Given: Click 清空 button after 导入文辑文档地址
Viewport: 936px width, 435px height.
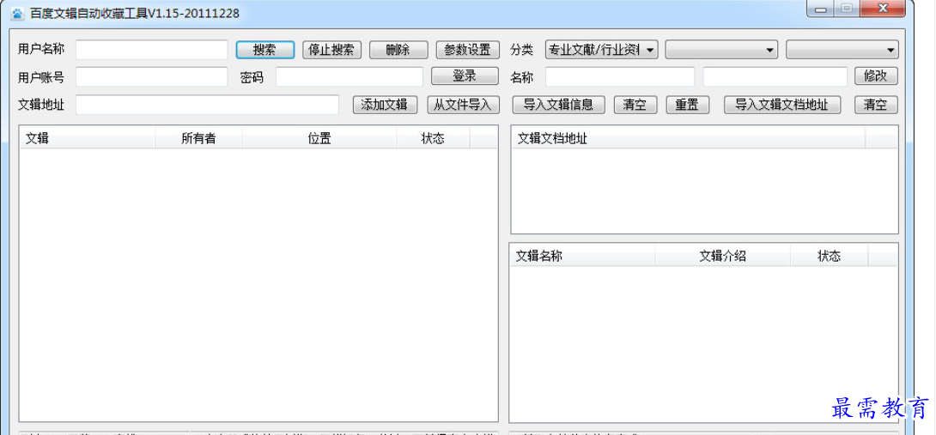Looking at the screenshot, I should click(x=876, y=105).
